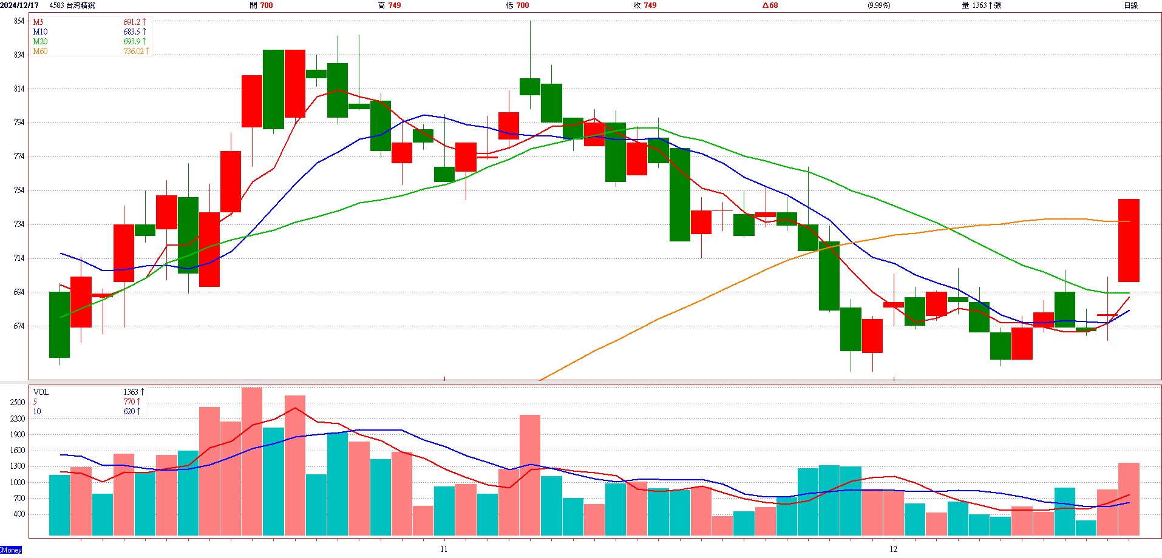
Task: Click the date 2024/12/17 in header
Action: 19,5
